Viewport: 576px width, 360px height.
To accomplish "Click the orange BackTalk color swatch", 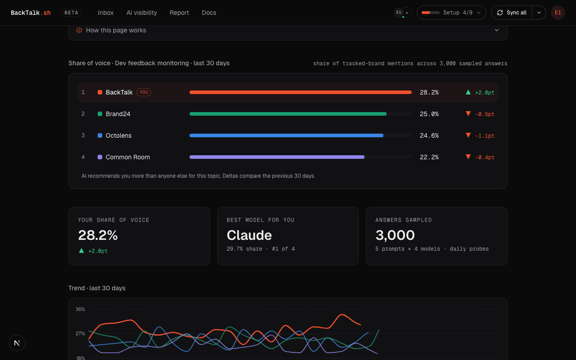I will pyautogui.click(x=100, y=92).
